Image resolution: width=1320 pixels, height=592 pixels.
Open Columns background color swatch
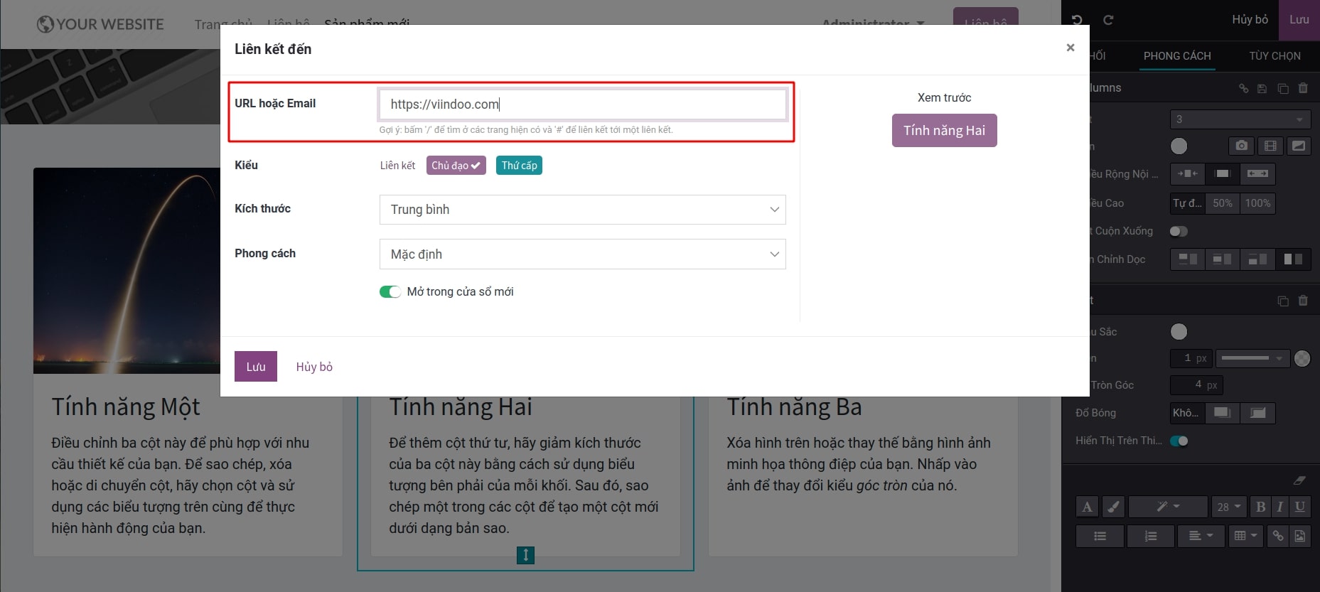tap(1179, 146)
